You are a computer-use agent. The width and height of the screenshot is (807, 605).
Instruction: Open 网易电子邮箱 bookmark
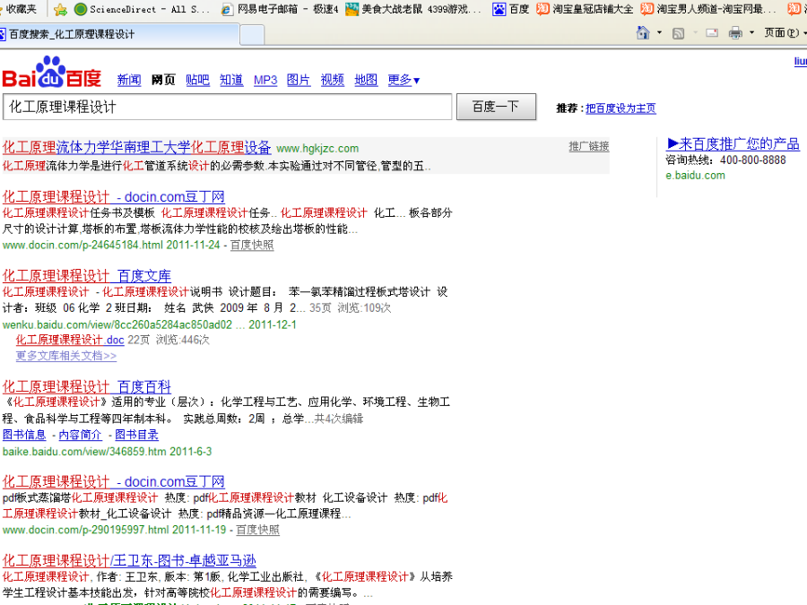[280, 9]
